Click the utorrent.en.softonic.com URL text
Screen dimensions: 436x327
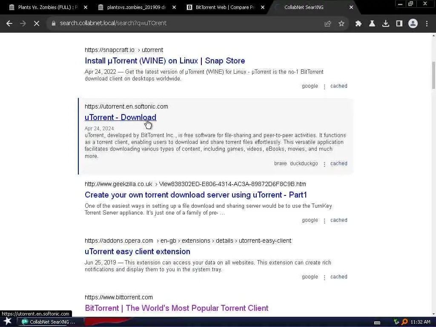(x=126, y=106)
